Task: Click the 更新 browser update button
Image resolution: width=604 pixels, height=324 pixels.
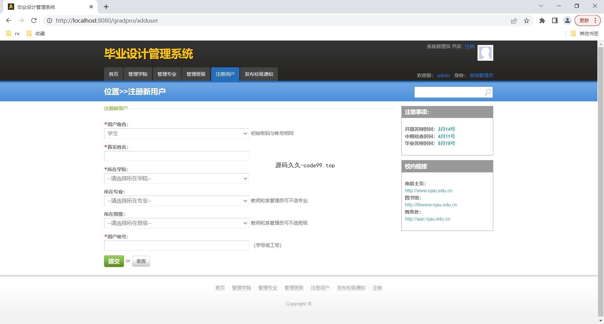Action: (588, 20)
